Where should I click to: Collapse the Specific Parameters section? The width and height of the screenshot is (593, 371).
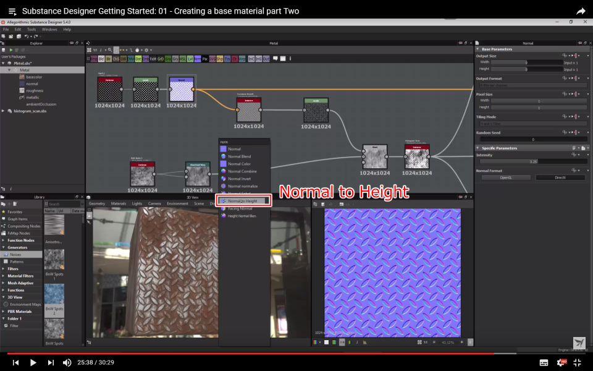click(477, 148)
